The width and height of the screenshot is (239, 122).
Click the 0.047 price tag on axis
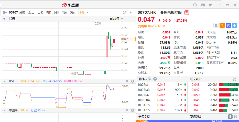[x=128, y=39]
